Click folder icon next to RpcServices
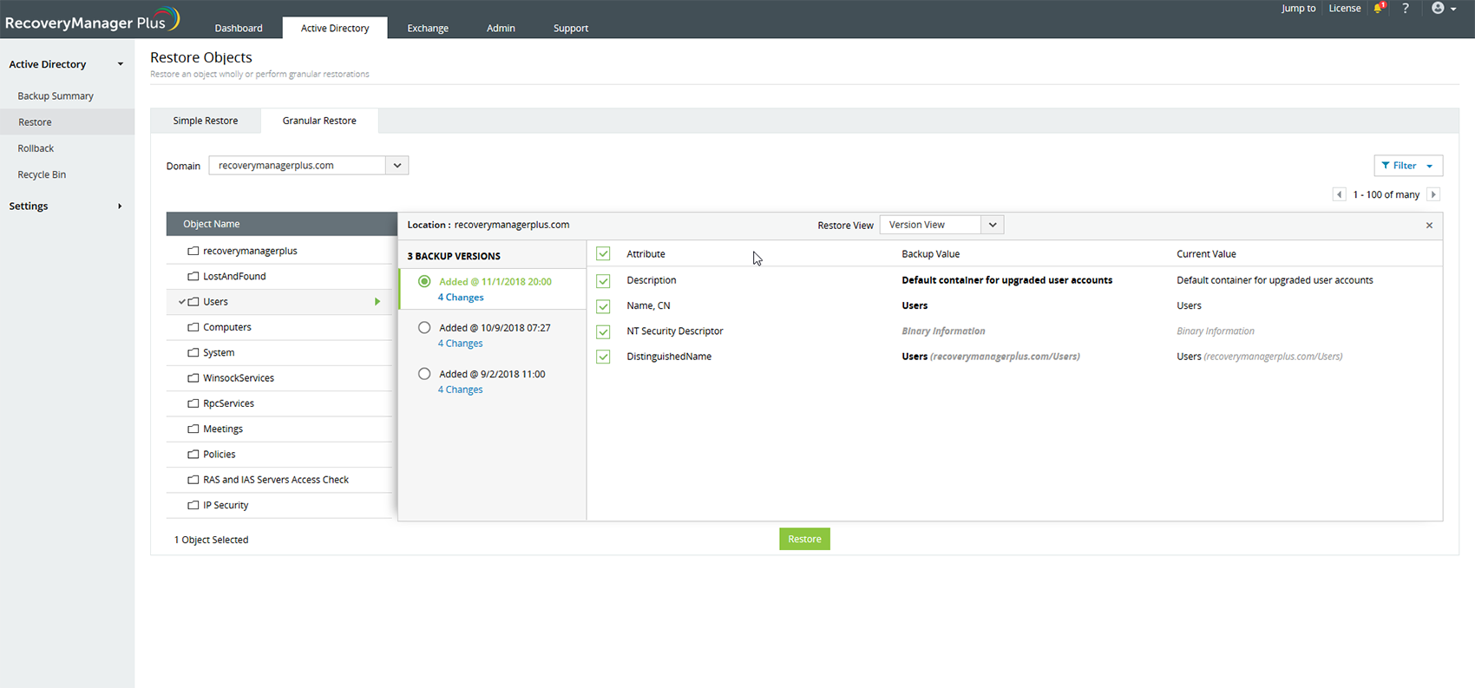Image resolution: width=1475 pixels, height=688 pixels. [x=193, y=403]
